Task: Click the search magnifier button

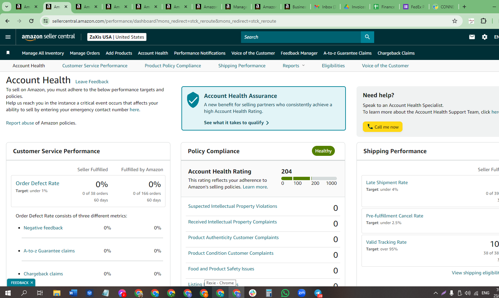Action: [367, 37]
